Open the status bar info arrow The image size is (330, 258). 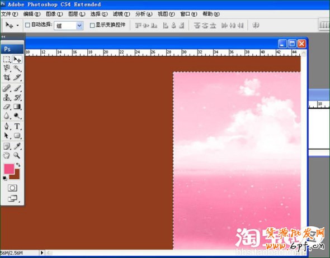coord(42,252)
